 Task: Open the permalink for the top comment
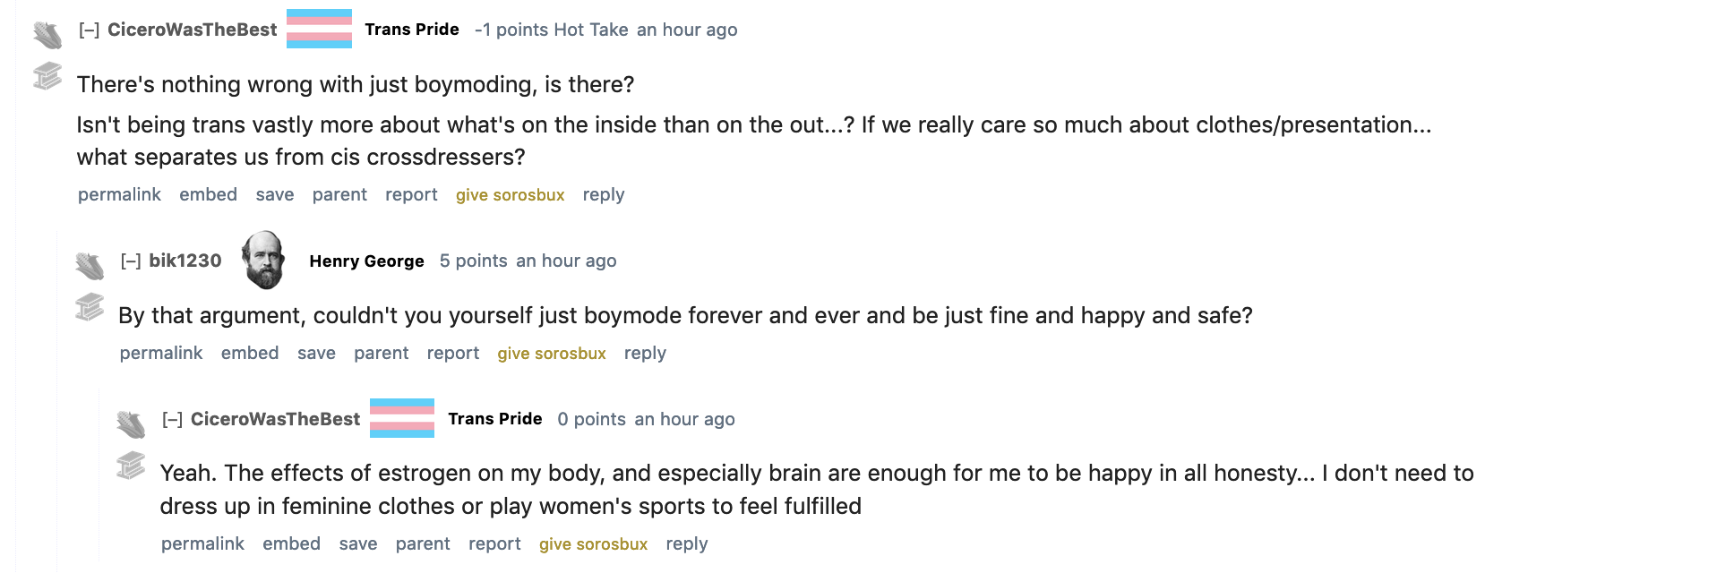point(119,194)
